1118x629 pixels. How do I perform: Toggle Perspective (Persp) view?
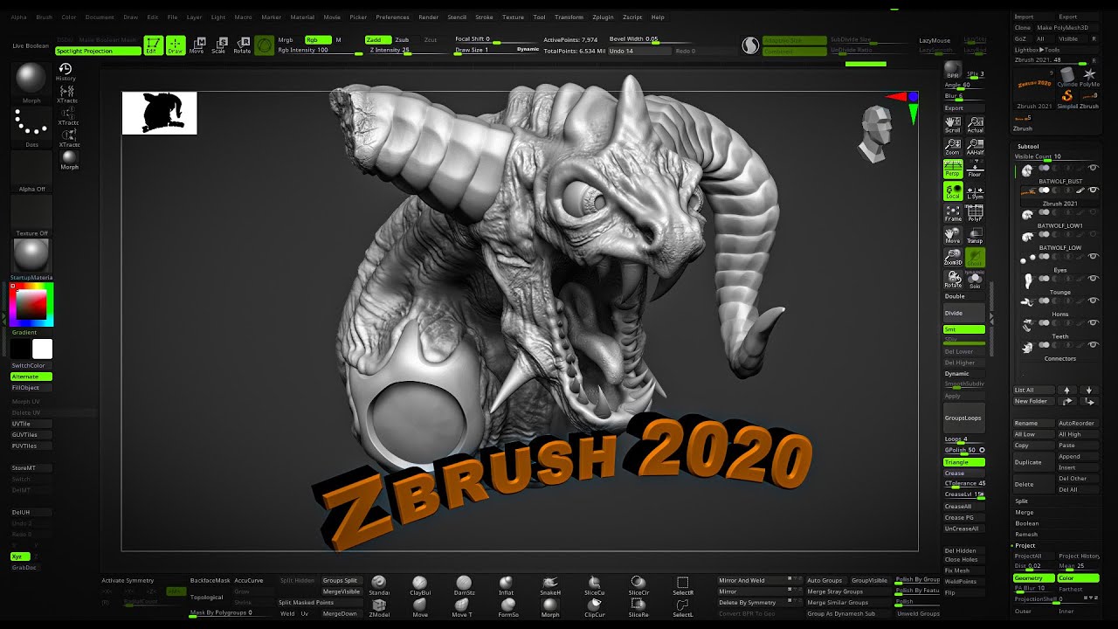953,169
